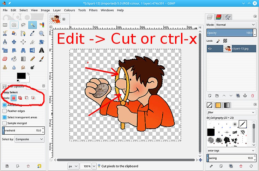Screen dimensions: 259x171
Task: Open the Edit menu
Action: pos(13,10)
